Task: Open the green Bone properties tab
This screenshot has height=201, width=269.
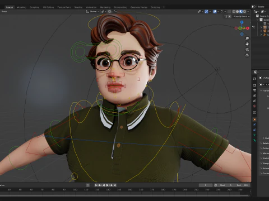Action: [254, 140]
